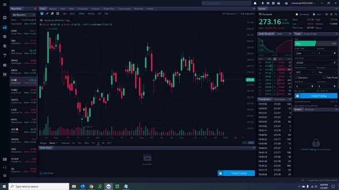Open the book icon in the sidebar
339x190 pixels.
(5, 159)
